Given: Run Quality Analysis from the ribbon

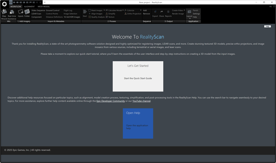Looking at the screenshot, I should (97, 17).
